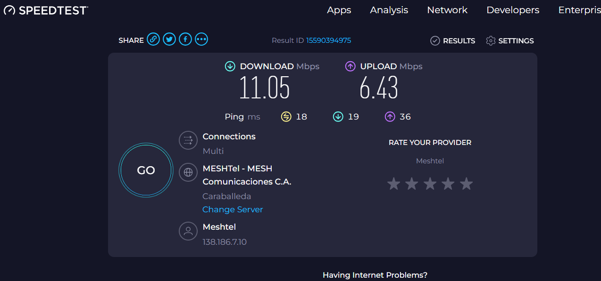
Task: Open the Developers menu
Action: tap(513, 10)
